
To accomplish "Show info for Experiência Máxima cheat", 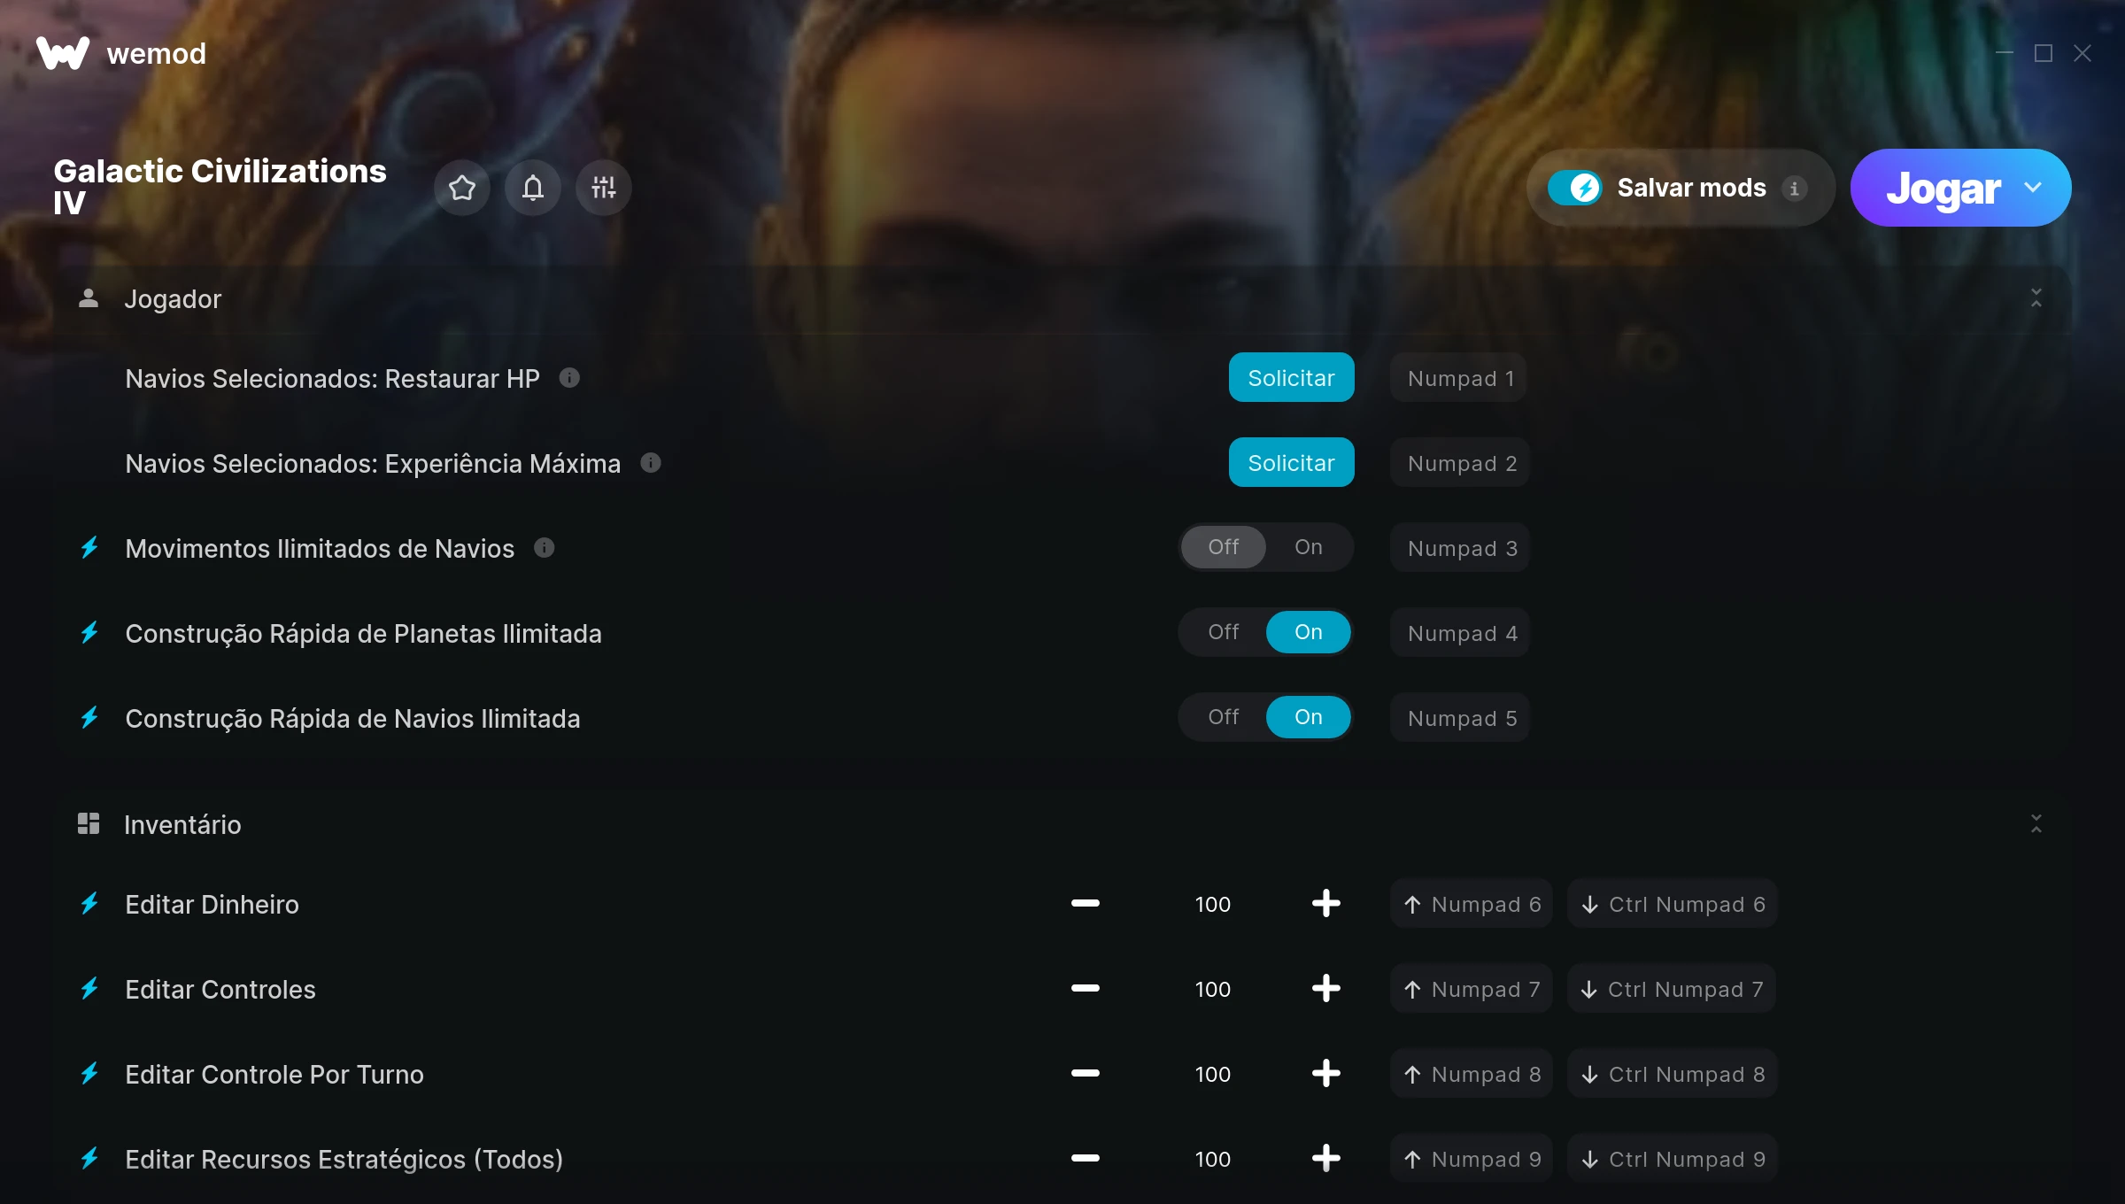I will click(651, 463).
